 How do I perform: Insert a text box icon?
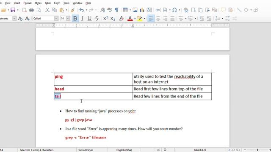(x=149, y=10)
